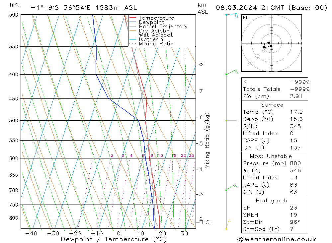Click the blue Dewpoint legend line
The height and width of the screenshot is (243, 332).
[133, 22]
